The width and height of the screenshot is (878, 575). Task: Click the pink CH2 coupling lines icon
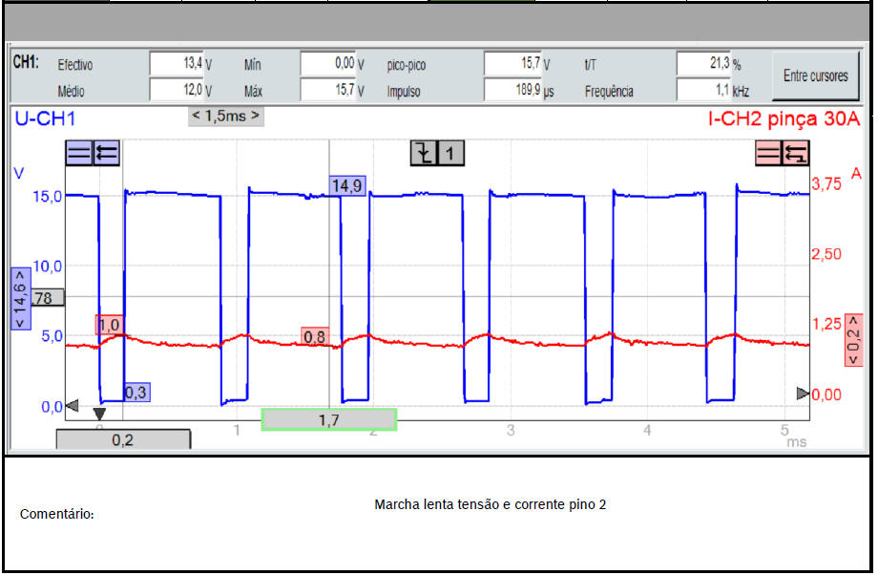pos(768,153)
